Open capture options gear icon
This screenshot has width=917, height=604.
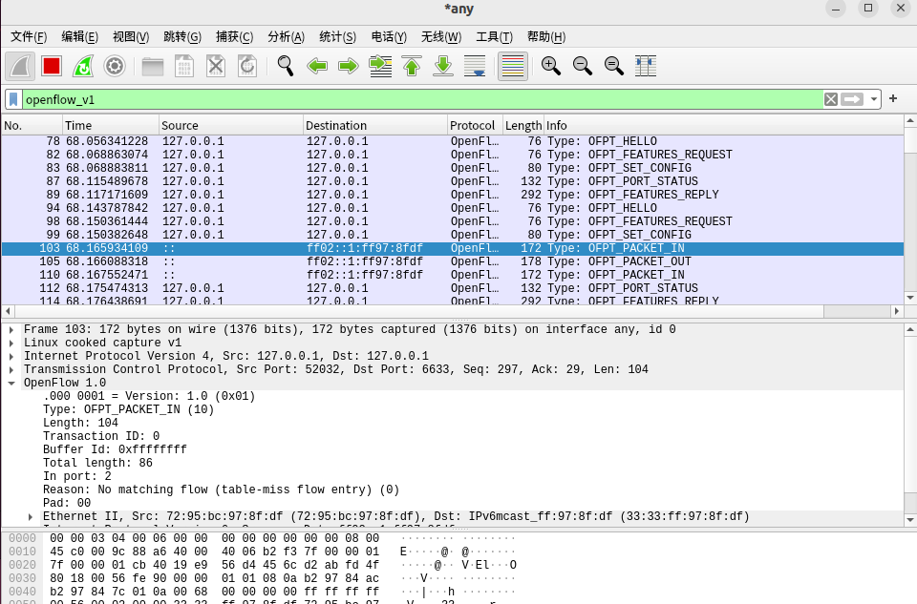click(115, 66)
